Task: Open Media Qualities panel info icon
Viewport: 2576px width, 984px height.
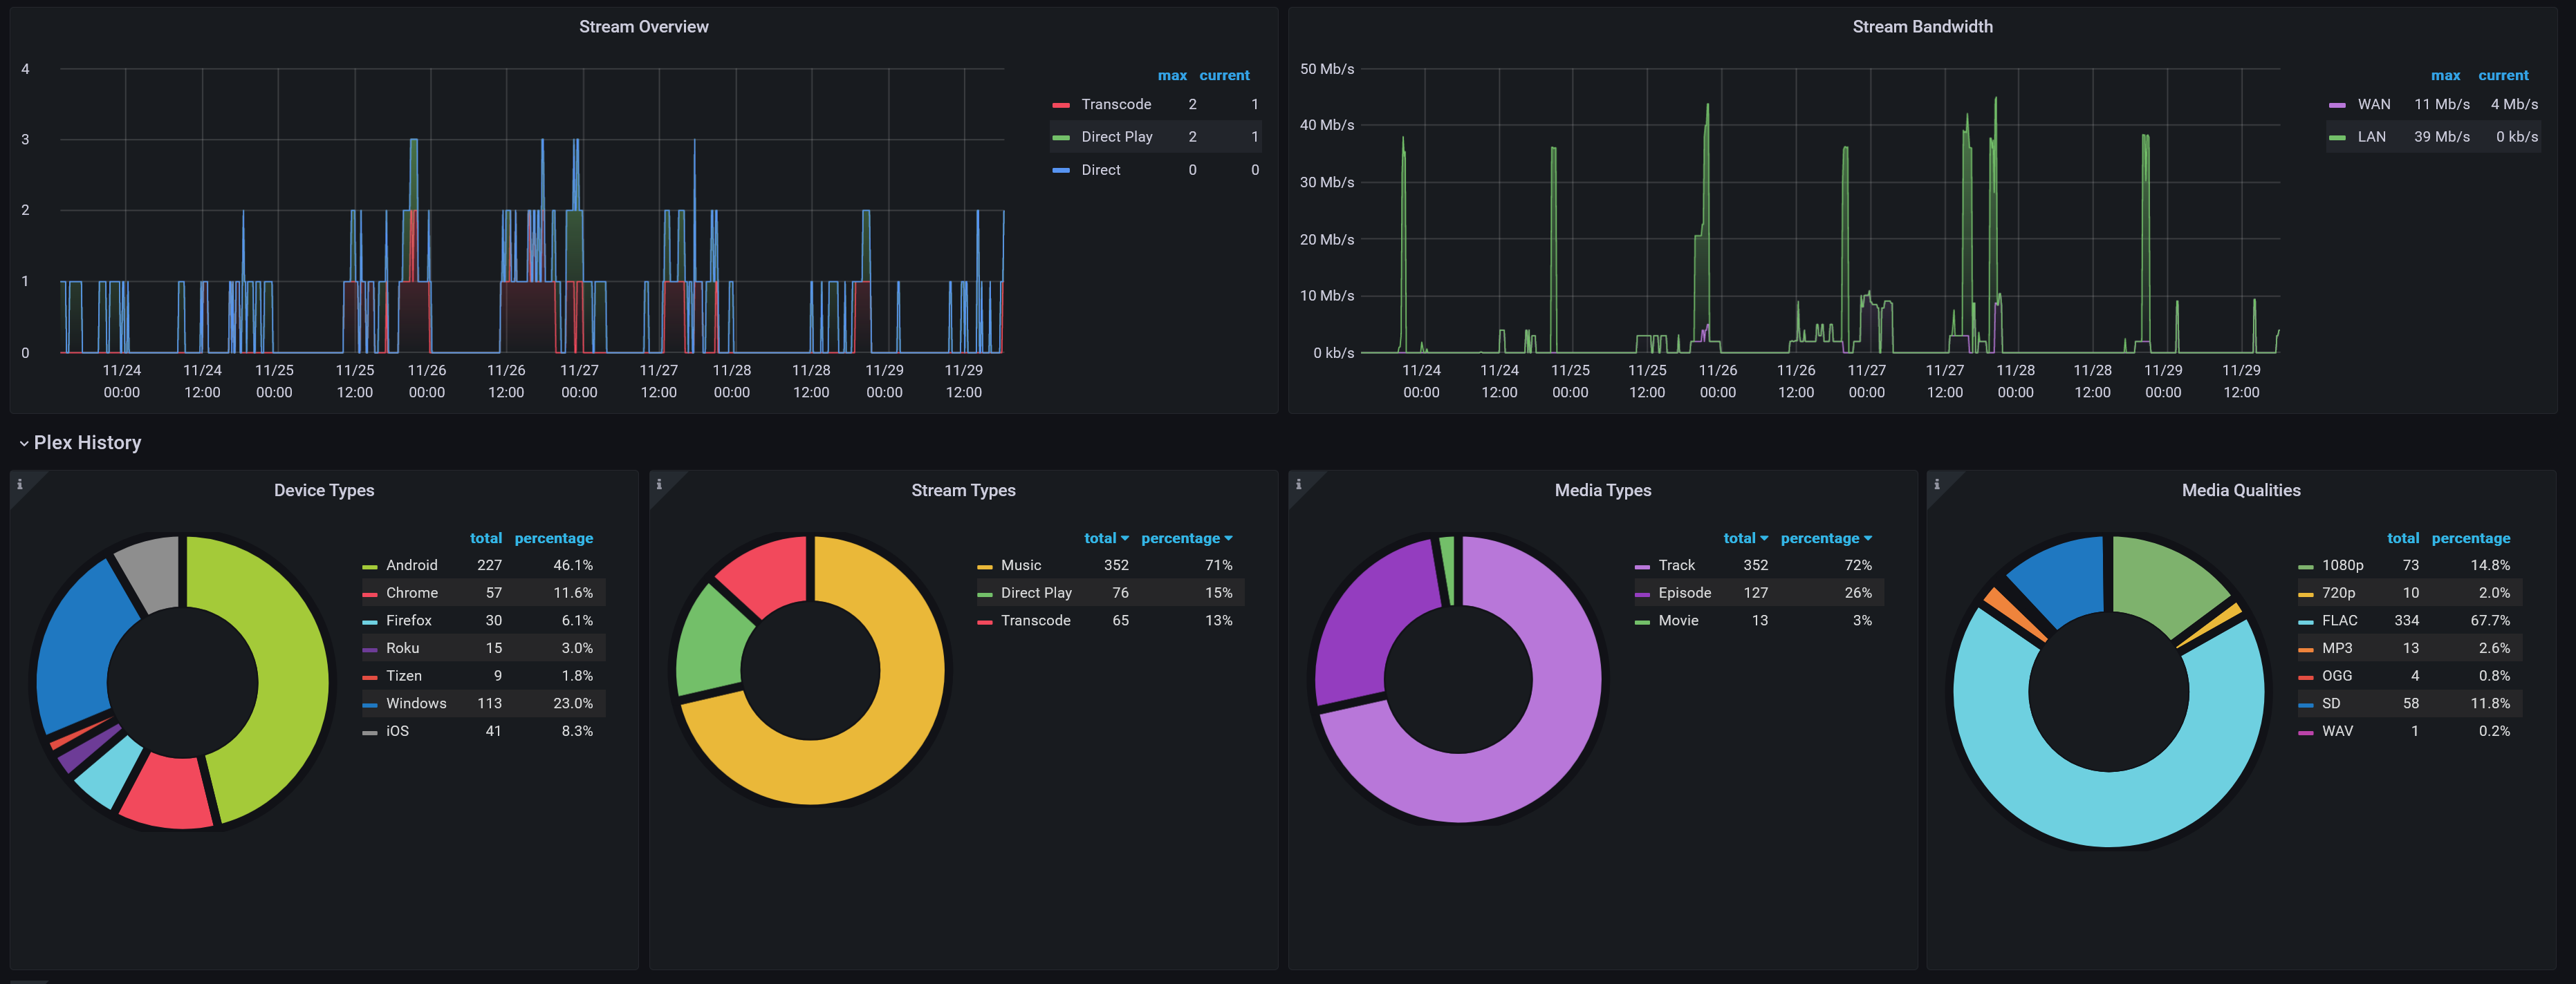Action: click(1936, 484)
